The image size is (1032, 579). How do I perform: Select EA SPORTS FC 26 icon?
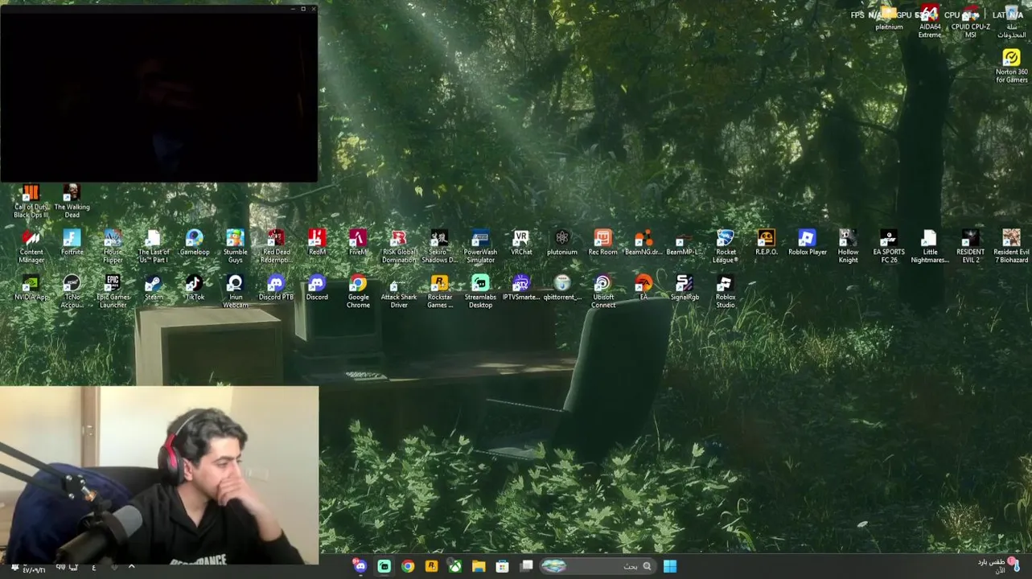(x=889, y=246)
